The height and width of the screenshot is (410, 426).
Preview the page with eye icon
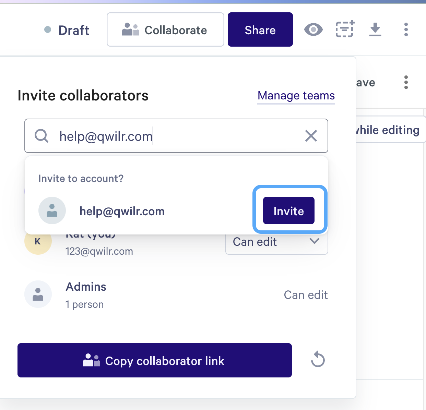[313, 30]
